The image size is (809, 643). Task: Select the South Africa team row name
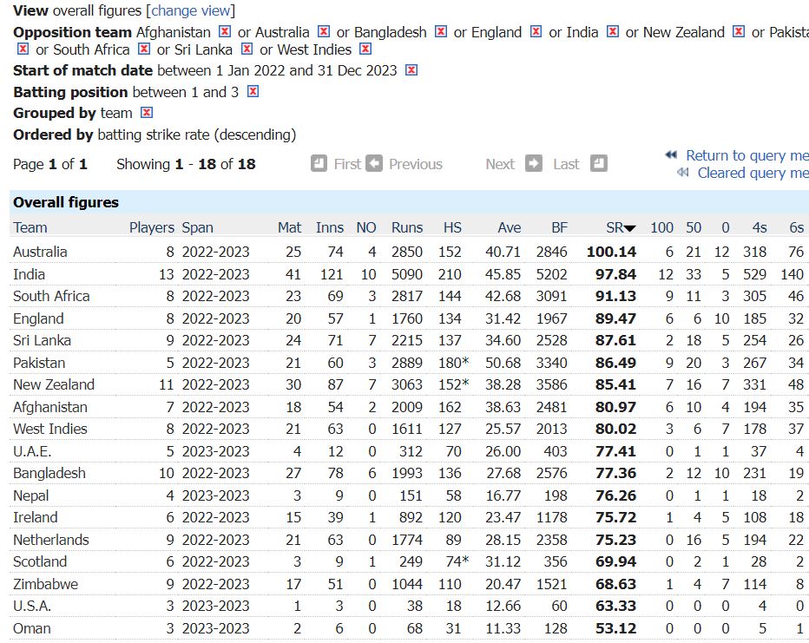(x=51, y=296)
